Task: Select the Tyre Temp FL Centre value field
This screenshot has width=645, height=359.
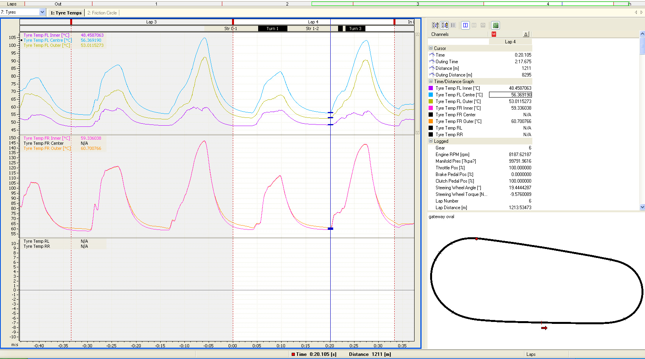Action: (510, 95)
